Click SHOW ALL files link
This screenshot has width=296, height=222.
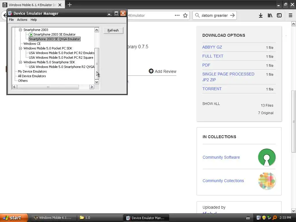tap(211, 104)
